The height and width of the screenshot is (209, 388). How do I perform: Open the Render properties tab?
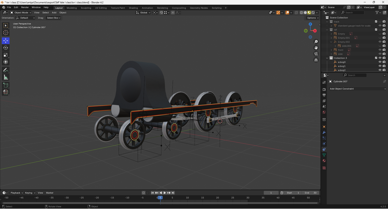tap(324, 89)
